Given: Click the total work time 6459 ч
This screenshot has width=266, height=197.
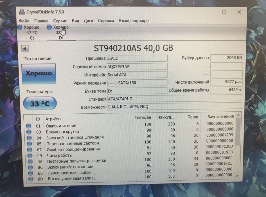Looking at the screenshot, I should 226,90.
